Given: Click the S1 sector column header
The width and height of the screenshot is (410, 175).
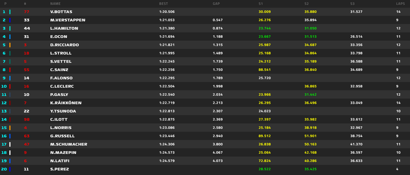Looking at the screenshot, I should pyautogui.click(x=261, y=4).
